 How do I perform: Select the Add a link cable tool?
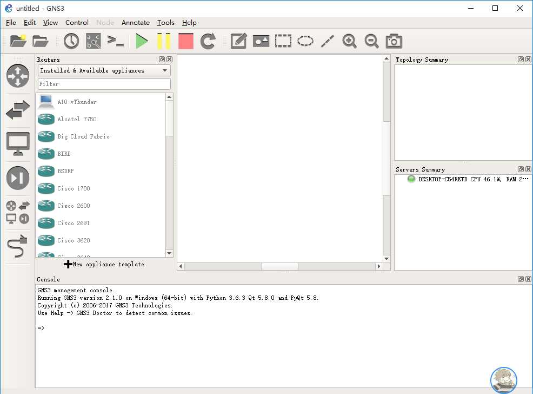tap(17, 246)
